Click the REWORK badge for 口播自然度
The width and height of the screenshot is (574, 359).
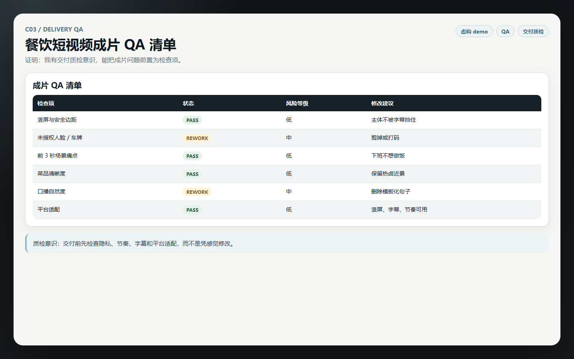[197, 192]
